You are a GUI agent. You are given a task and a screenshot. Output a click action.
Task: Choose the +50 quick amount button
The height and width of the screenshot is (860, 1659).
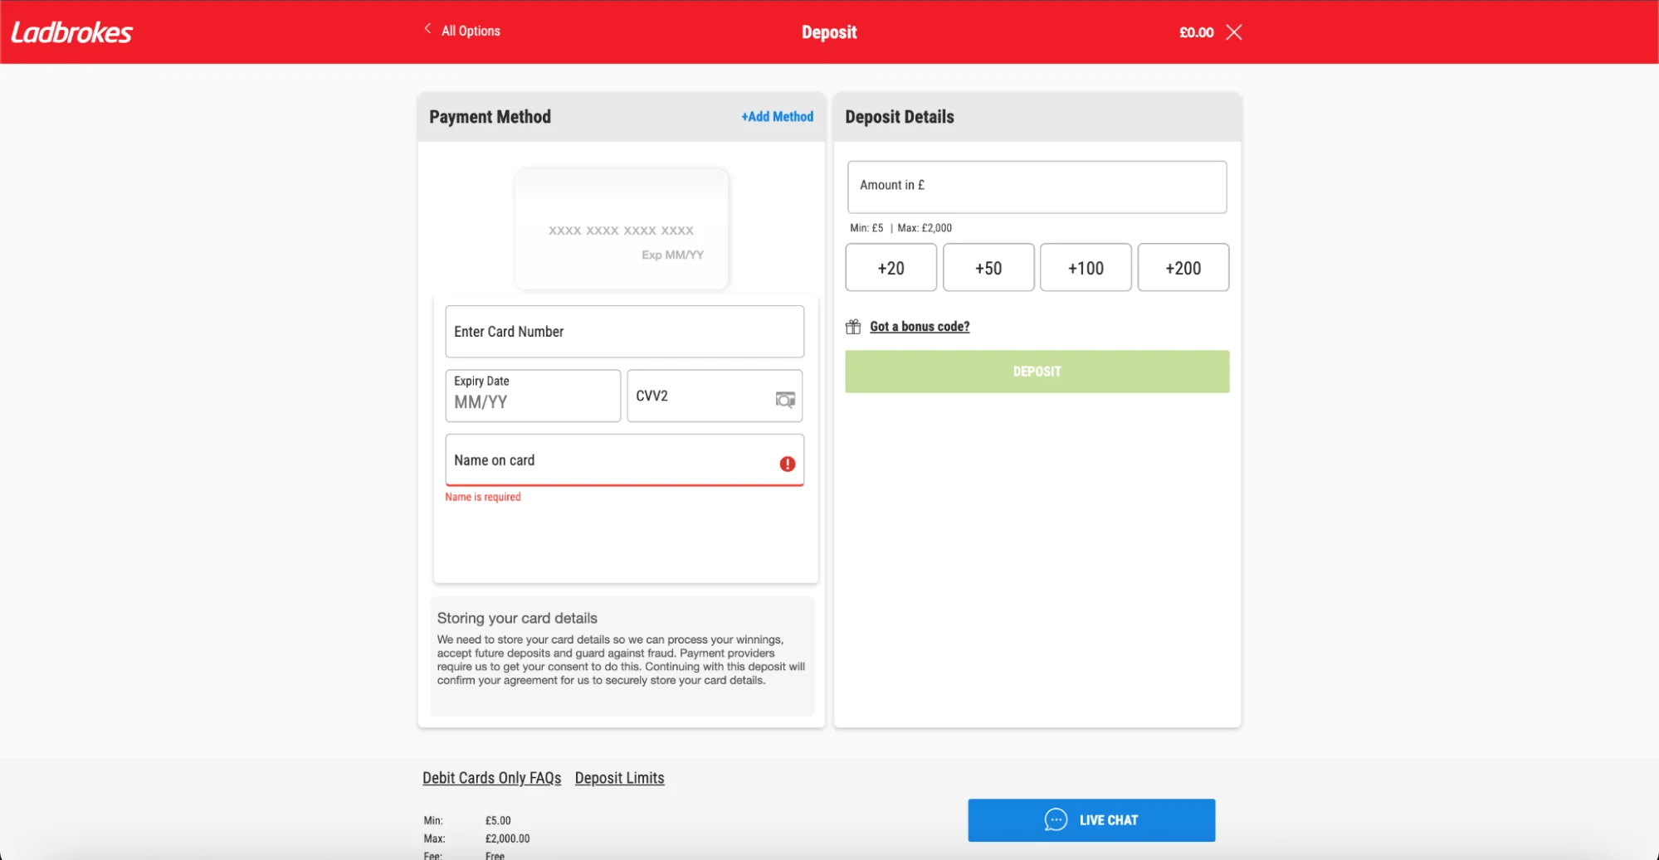tap(988, 268)
